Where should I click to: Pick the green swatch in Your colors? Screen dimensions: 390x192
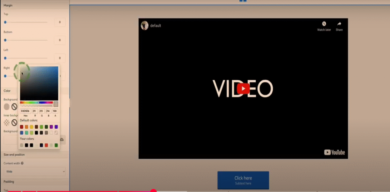tap(56, 145)
